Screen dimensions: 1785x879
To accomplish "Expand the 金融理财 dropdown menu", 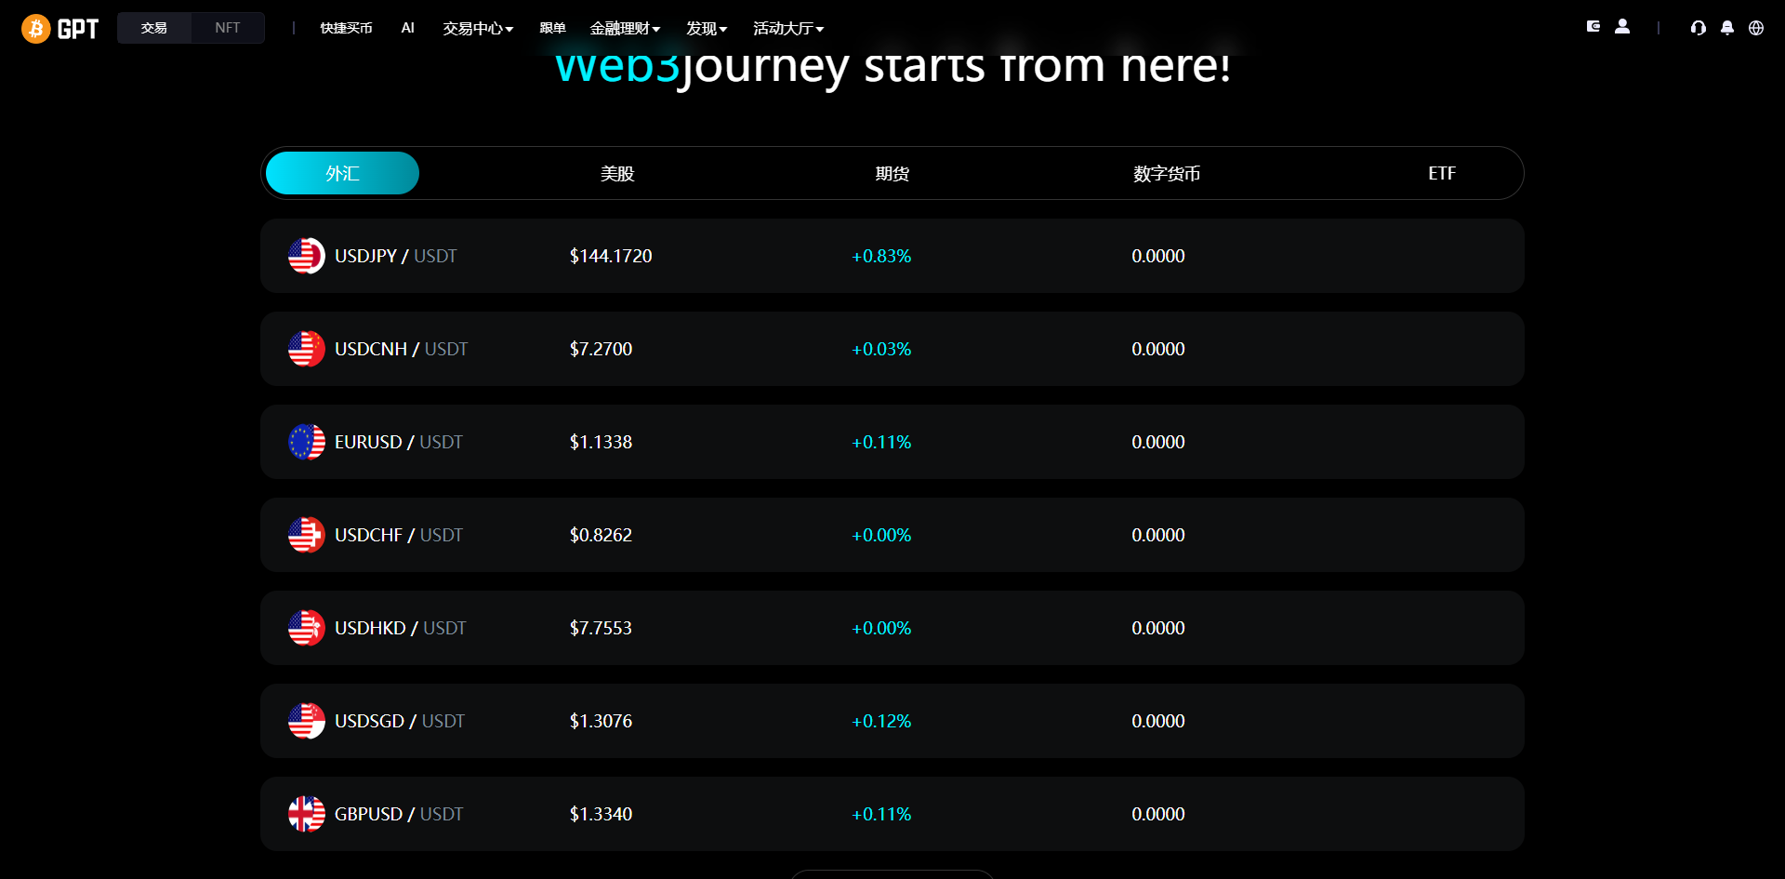I will pyautogui.click(x=625, y=29).
